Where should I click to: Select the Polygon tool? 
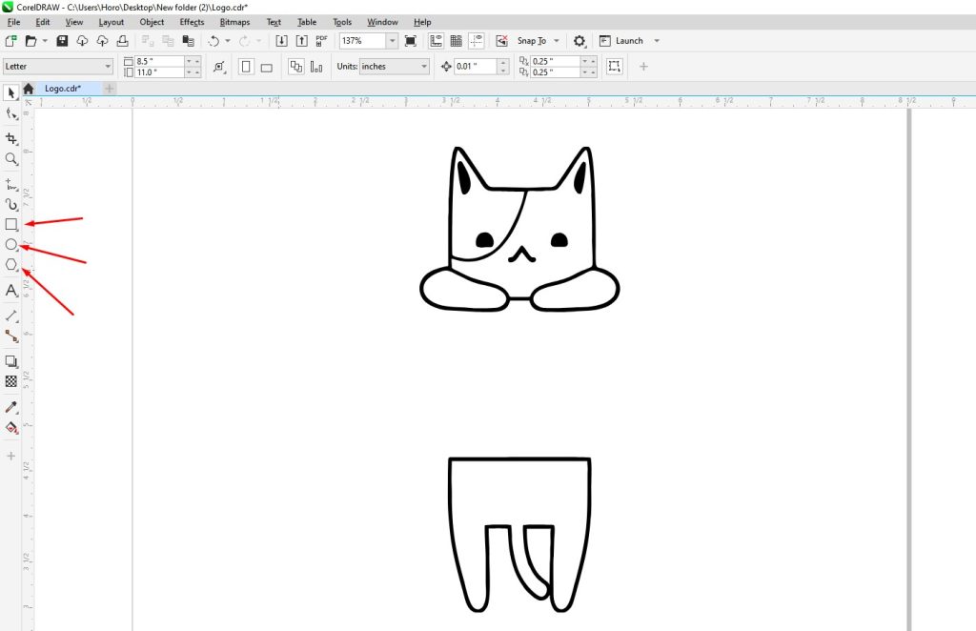(x=11, y=266)
